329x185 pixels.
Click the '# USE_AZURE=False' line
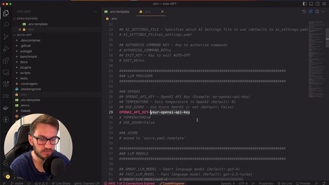tap(137, 122)
